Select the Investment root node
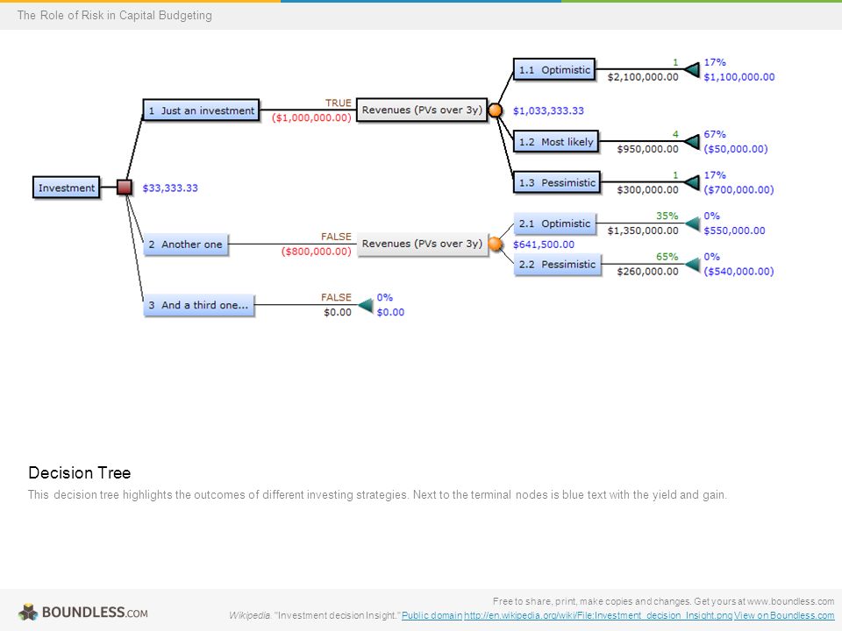Screen dimensions: 842x631 pyautogui.click(x=66, y=188)
